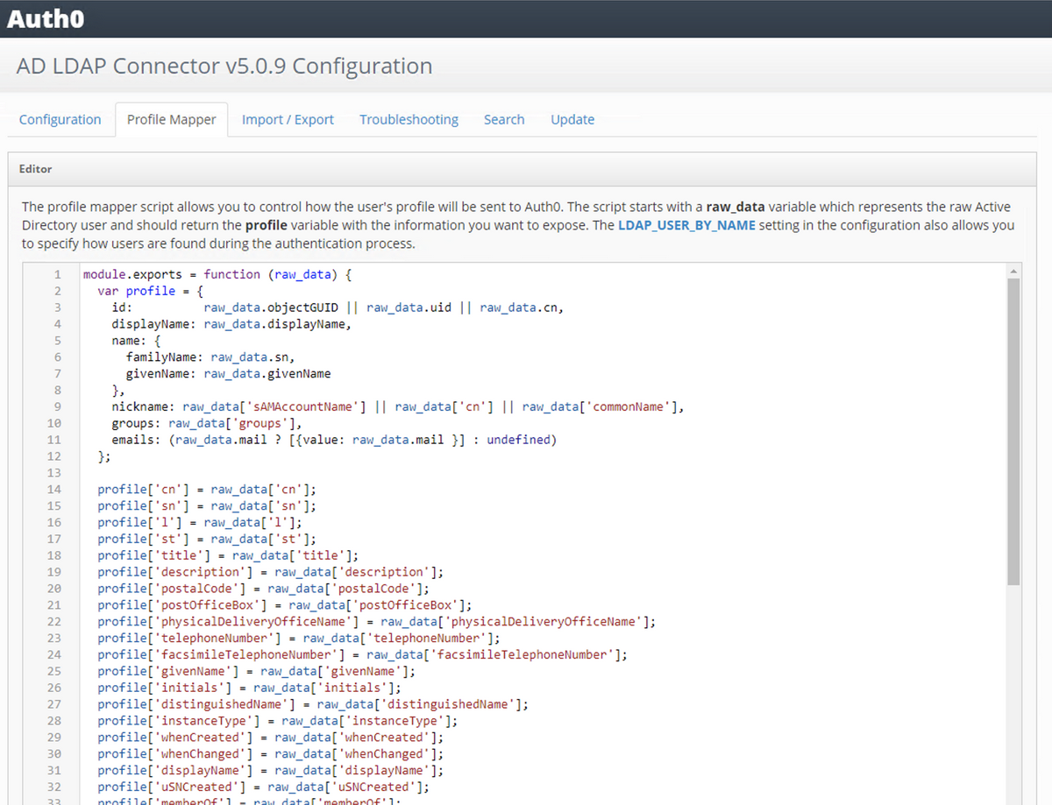Click the code editor vertical scrollbar thumb
The height and width of the screenshot is (805, 1052).
[x=1013, y=432]
